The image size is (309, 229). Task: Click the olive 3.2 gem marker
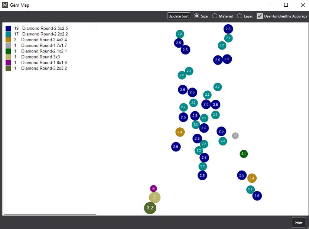150,208
